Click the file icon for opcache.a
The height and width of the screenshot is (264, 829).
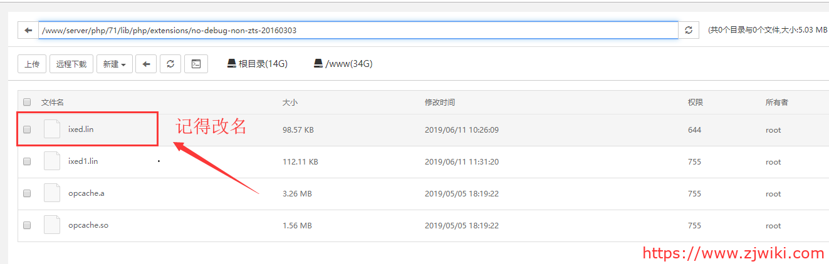point(52,193)
